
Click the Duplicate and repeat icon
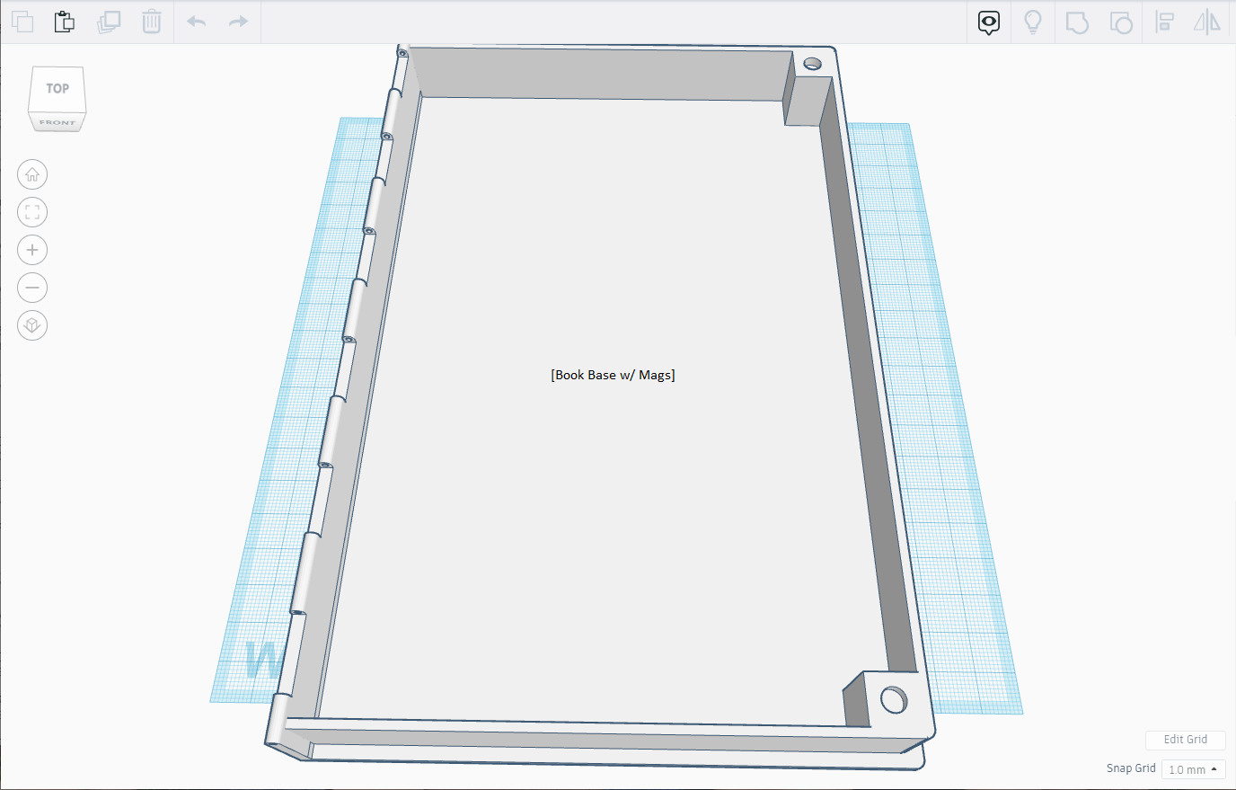108,22
